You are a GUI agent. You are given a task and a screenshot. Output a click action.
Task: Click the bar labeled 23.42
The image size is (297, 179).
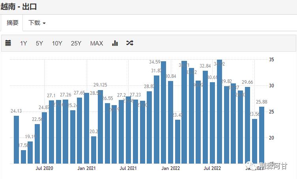pos(177,141)
